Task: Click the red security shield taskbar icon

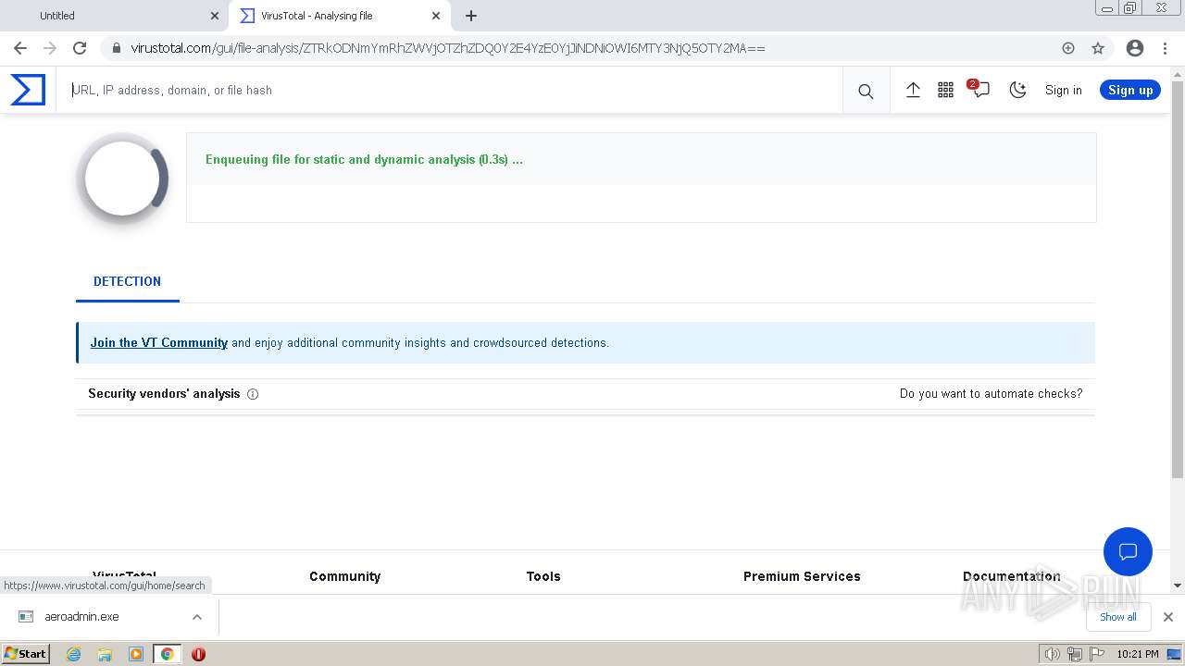Action: [x=198, y=654]
